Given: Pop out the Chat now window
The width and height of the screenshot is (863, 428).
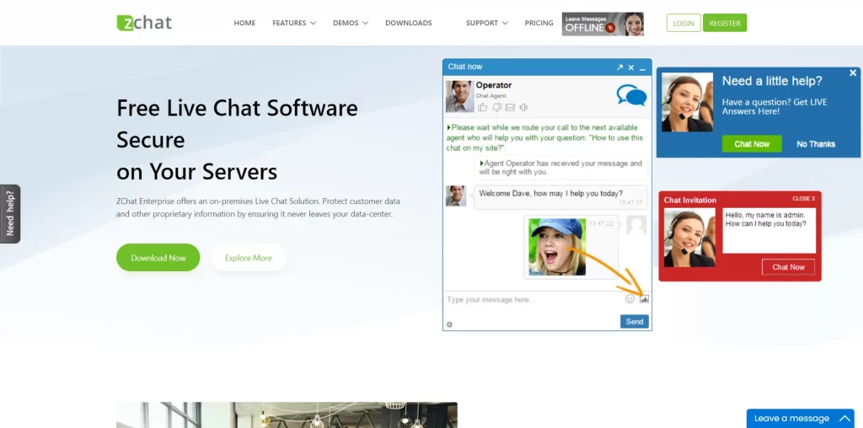Looking at the screenshot, I should click(619, 67).
